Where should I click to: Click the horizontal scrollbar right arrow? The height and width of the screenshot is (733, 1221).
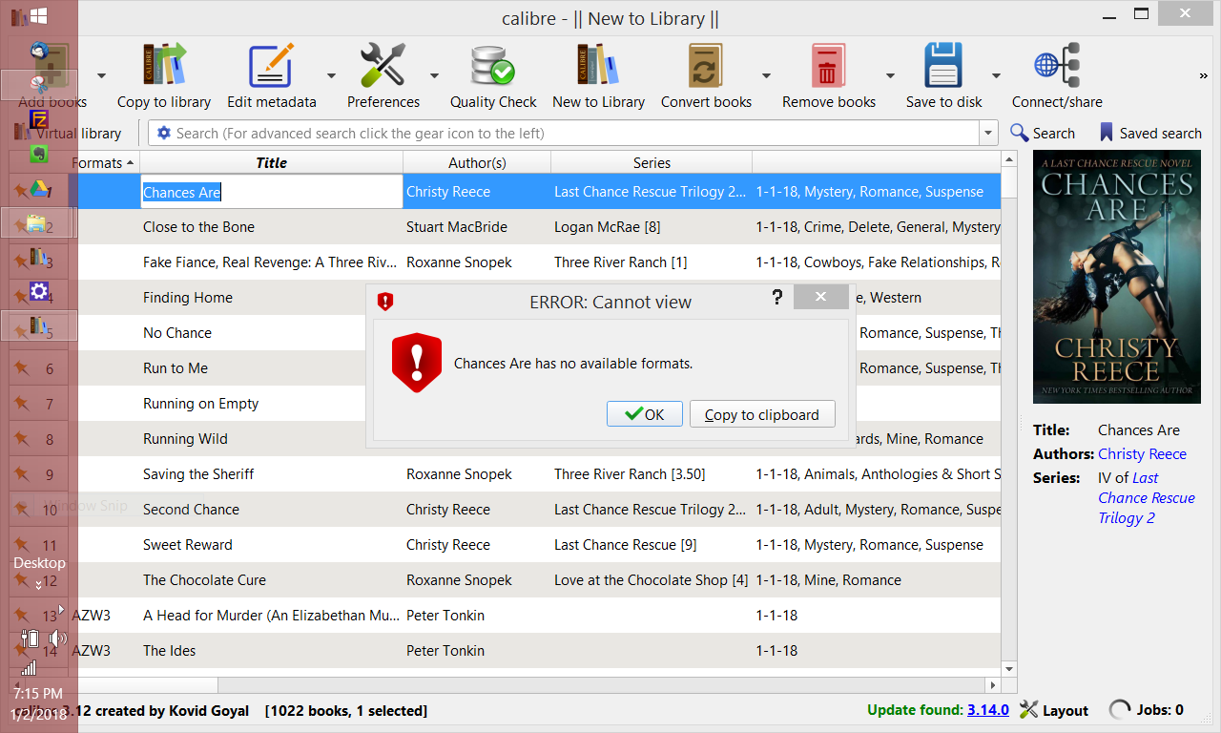tap(993, 685)
